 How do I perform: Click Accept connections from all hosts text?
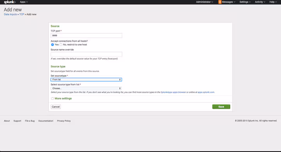[69, 41]
